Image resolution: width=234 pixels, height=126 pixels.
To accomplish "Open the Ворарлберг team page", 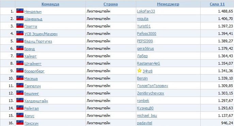I will coord(34,71).
